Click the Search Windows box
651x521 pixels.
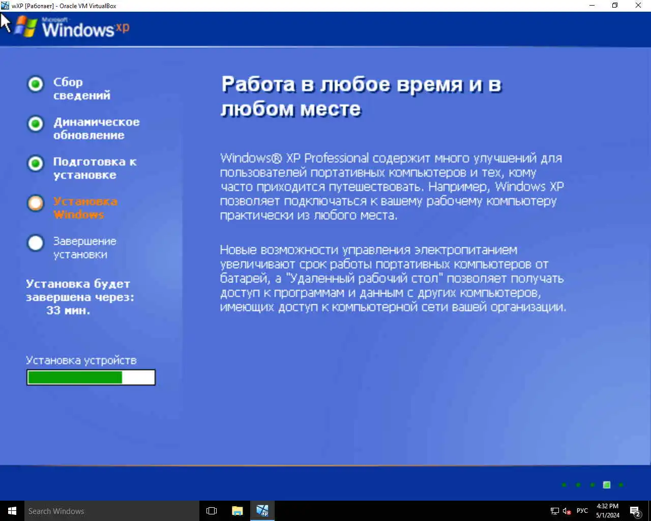(111, 511)
